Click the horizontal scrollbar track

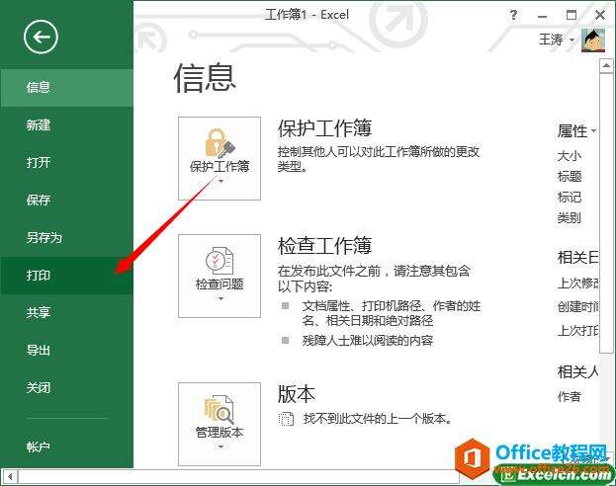point(238,476)
